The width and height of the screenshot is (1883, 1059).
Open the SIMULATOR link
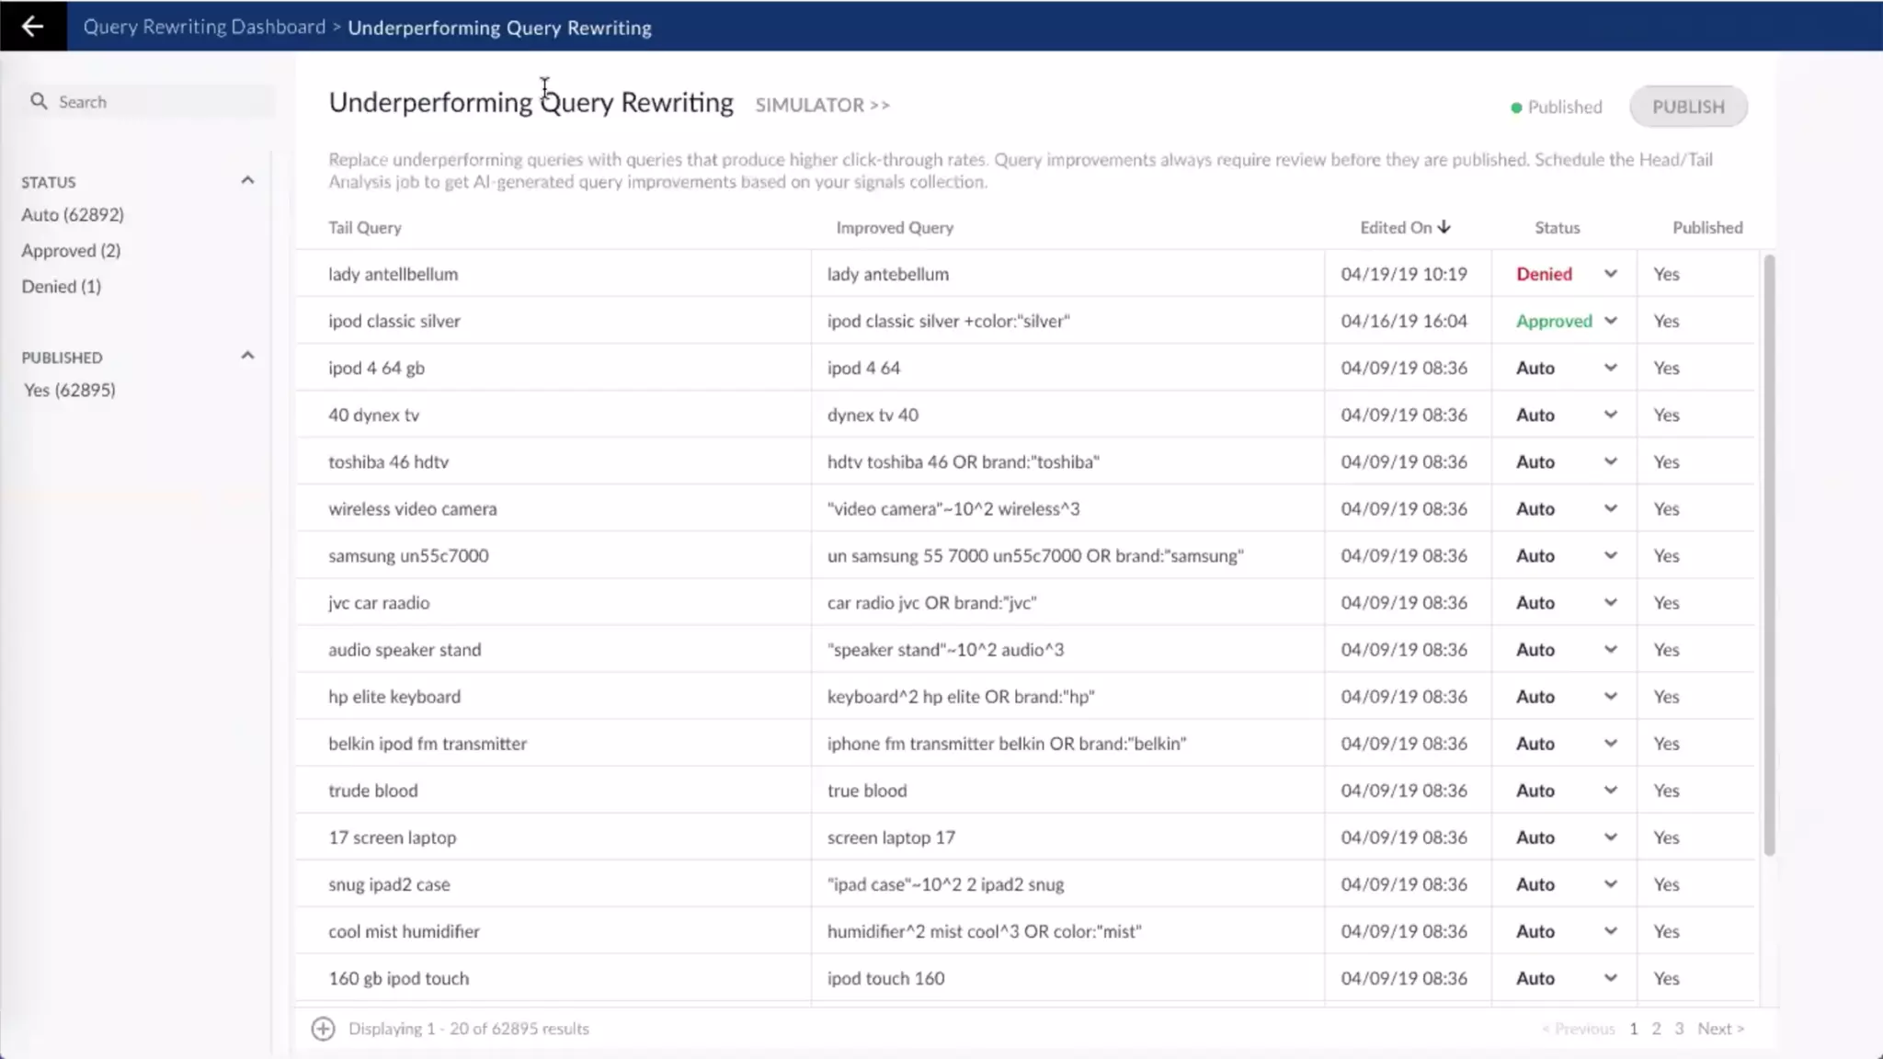click(x=822, y=105)
